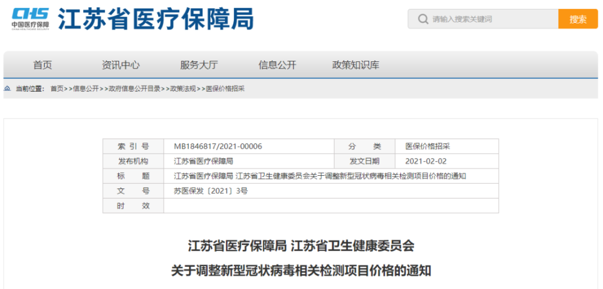Image resolution: width=603 pixels, height=289 pixels.
Task: Click the index number MB1846817/2021-00006
Action: (x=218, y=146)
